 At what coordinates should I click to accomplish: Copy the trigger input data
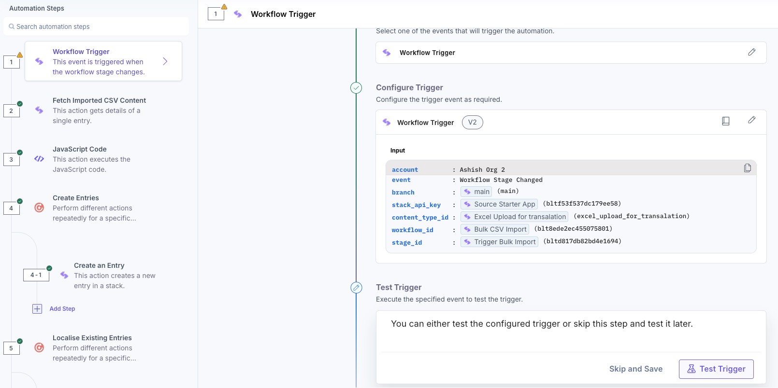pos(748,168)
